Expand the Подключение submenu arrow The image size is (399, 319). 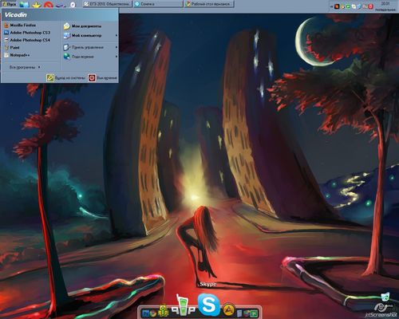point(117,57)
